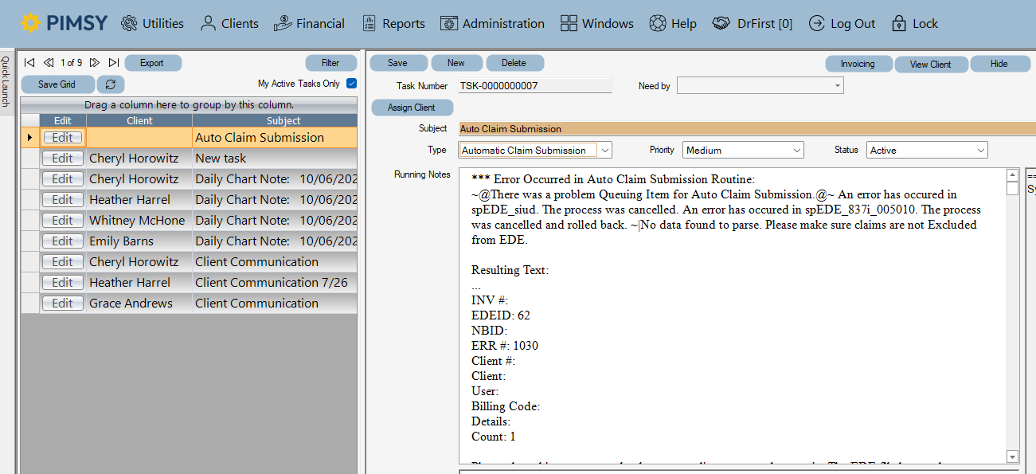Refresh the task grid
Screen dimensions: 1036x474
(110, 84)
